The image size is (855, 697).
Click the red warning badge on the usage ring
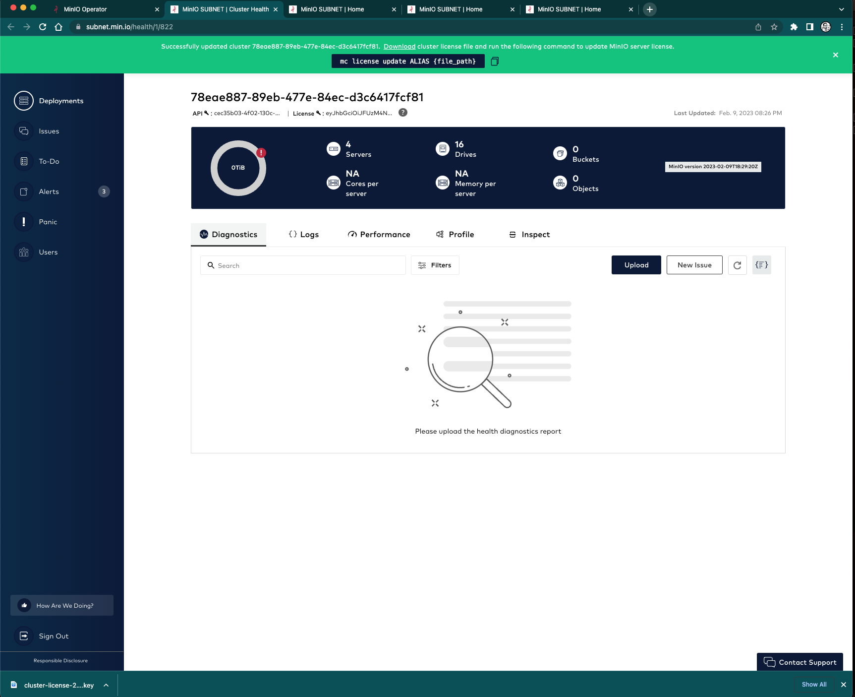pos(261,153)
